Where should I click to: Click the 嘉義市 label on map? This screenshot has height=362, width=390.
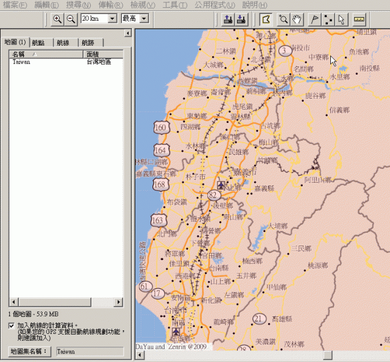click(x=245, y=172)
